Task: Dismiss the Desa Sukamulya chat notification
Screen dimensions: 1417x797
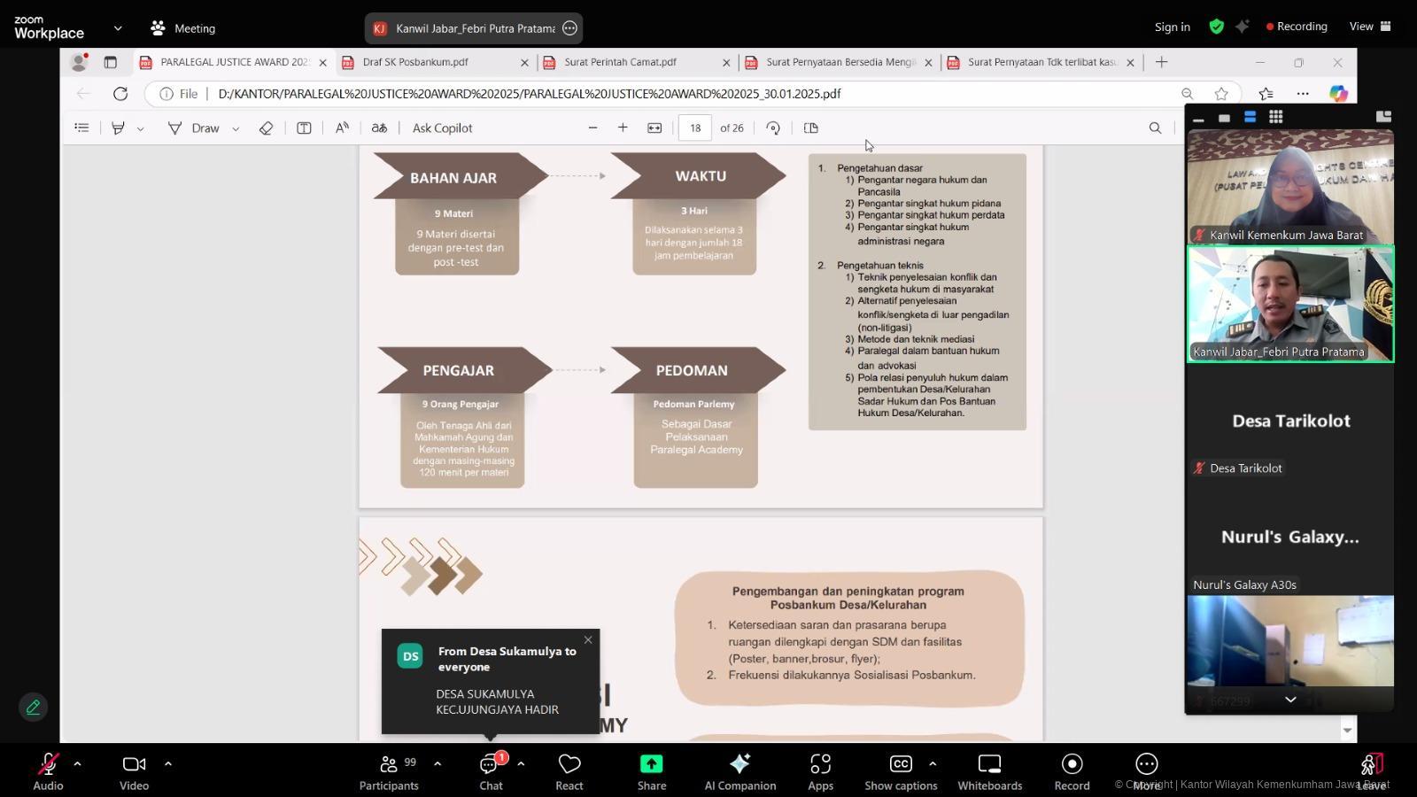Action: click(x=588, y=640)
